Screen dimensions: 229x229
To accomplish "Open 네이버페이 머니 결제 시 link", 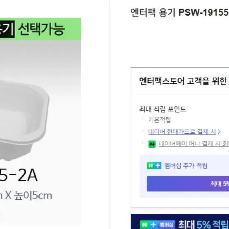I will click(x=194, y=144).
